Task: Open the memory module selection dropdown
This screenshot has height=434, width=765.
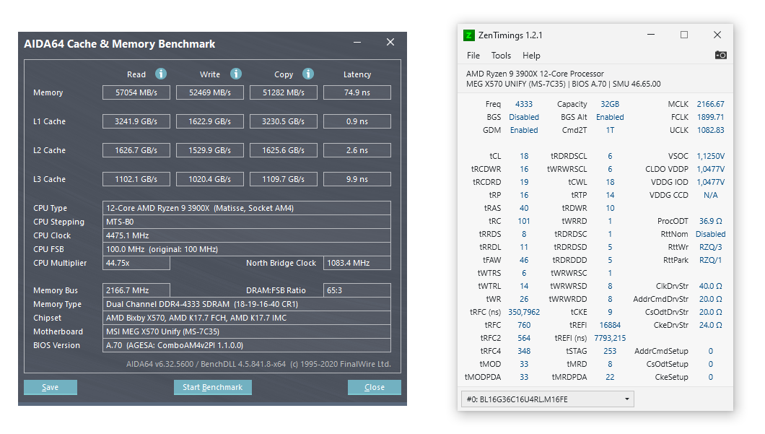Action: 547,399
